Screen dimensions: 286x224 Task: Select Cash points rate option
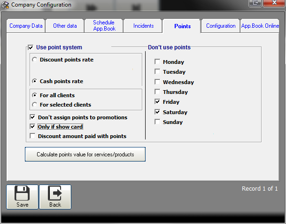(x=35, y=81)
